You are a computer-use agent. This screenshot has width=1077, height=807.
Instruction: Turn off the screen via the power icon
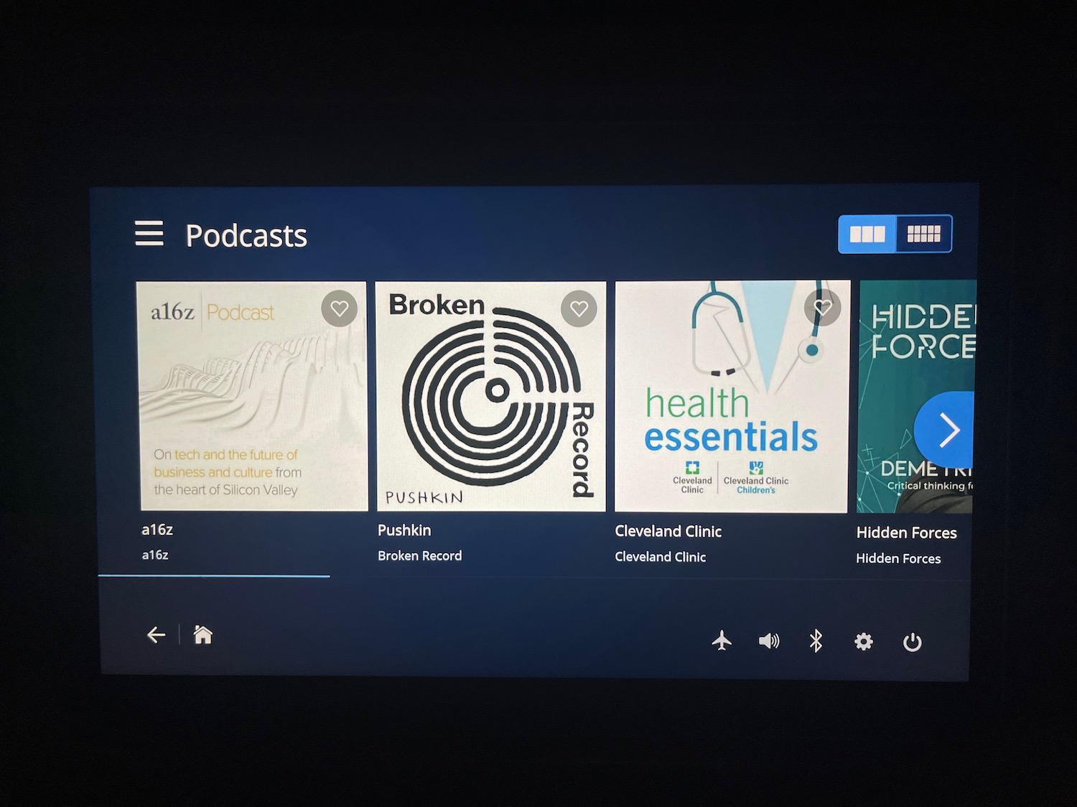pyautogui.click(x=913, y=642)
